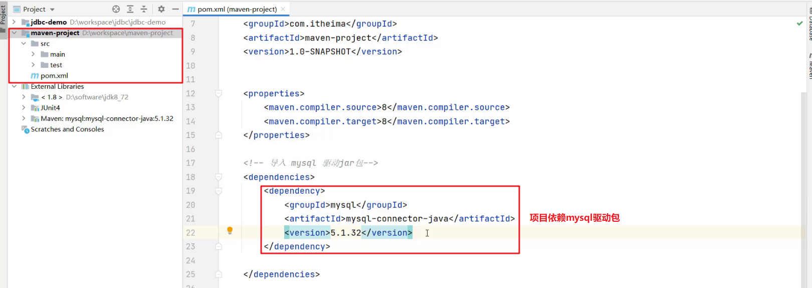The width and height of the screenshot is (812, 288).
Task: Fold the properties block in gutter
Action: tap(219, 93)
